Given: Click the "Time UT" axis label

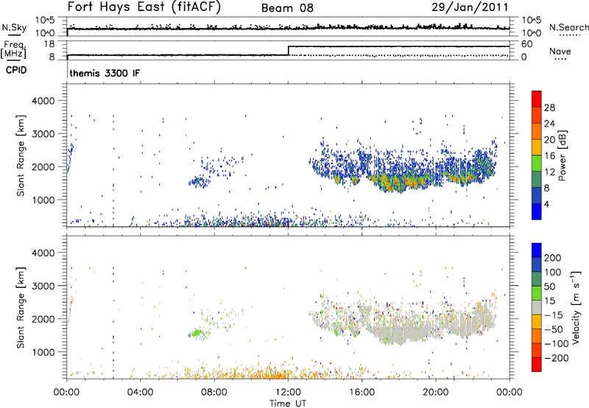Looking at the screenshot, I should [x=288, y=403].
